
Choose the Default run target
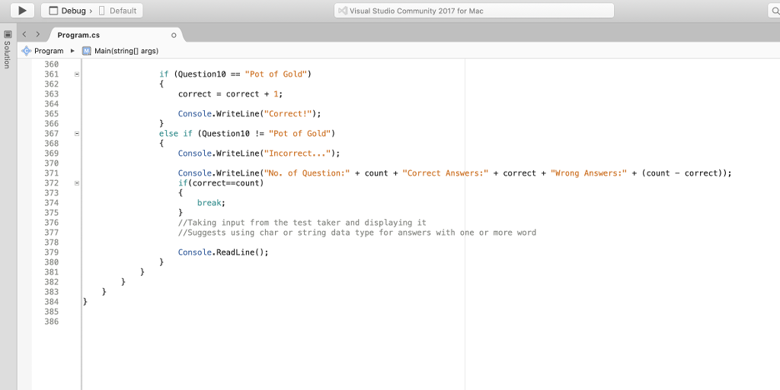click(118, 11)
